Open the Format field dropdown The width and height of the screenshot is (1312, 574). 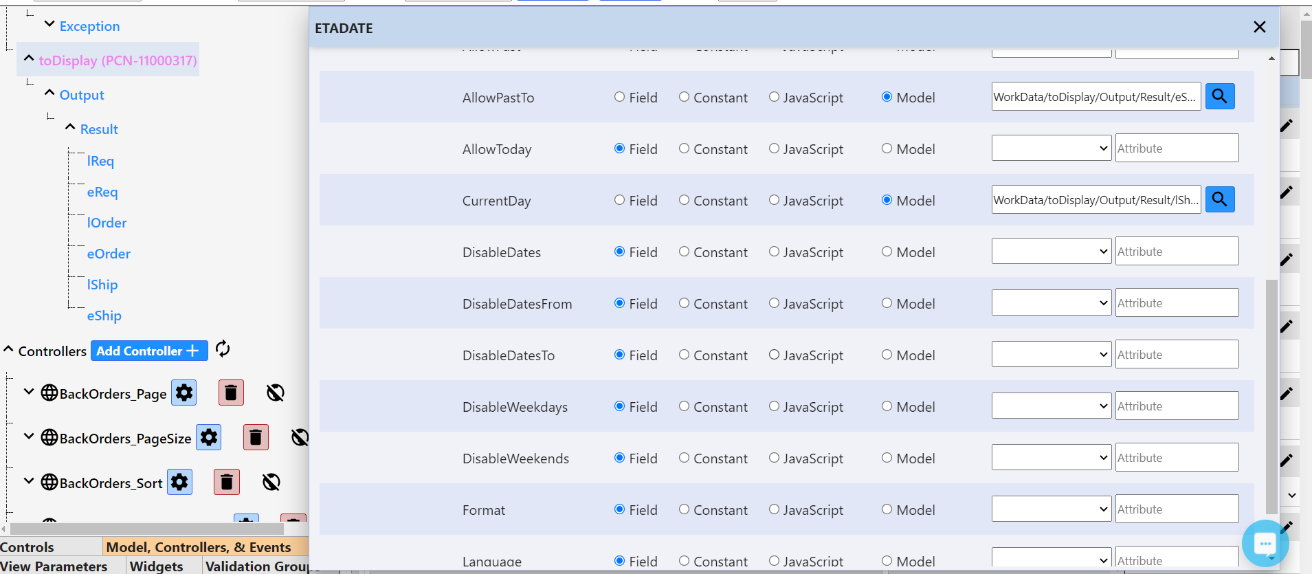pyautogui.click(x=1052, y=509)
